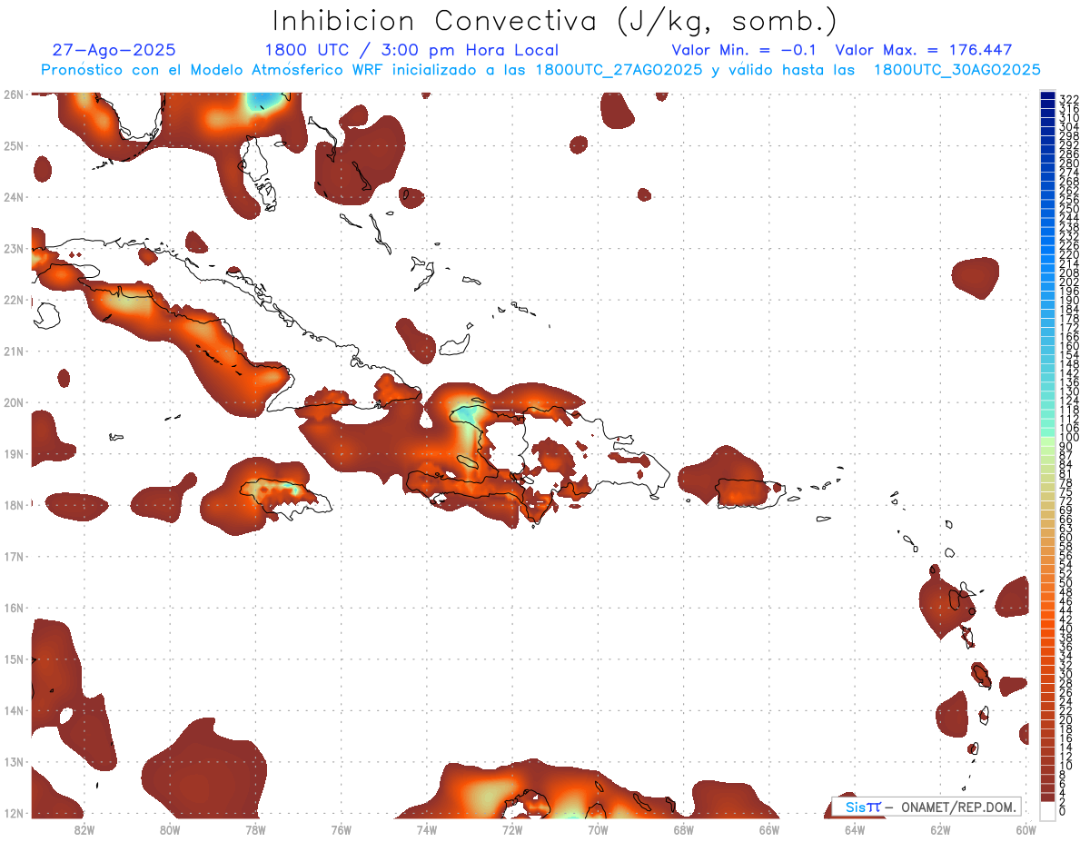Click the darkest blue colorbar swatch beside 322
This screenshot has height=842, width=1090.
1047,96
